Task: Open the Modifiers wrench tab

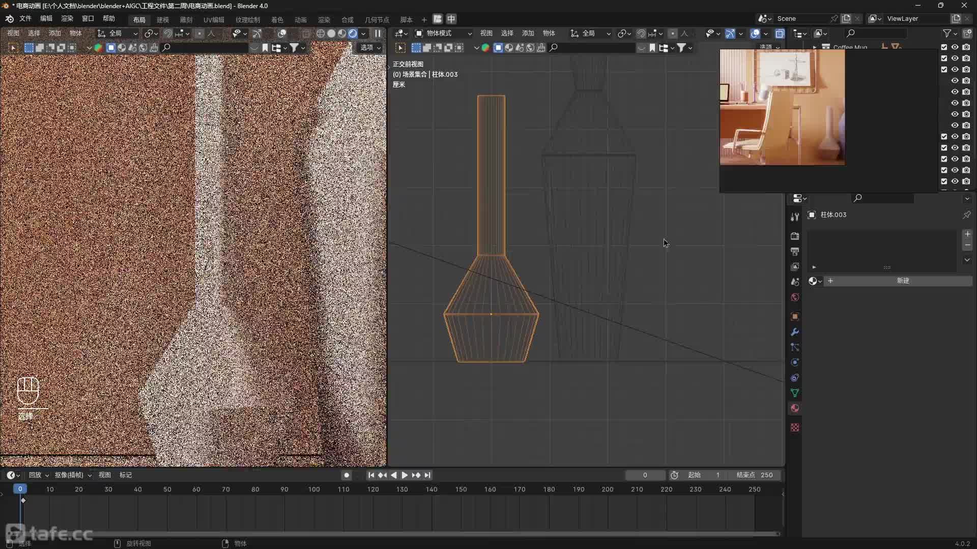Action: tap(794, 331)
